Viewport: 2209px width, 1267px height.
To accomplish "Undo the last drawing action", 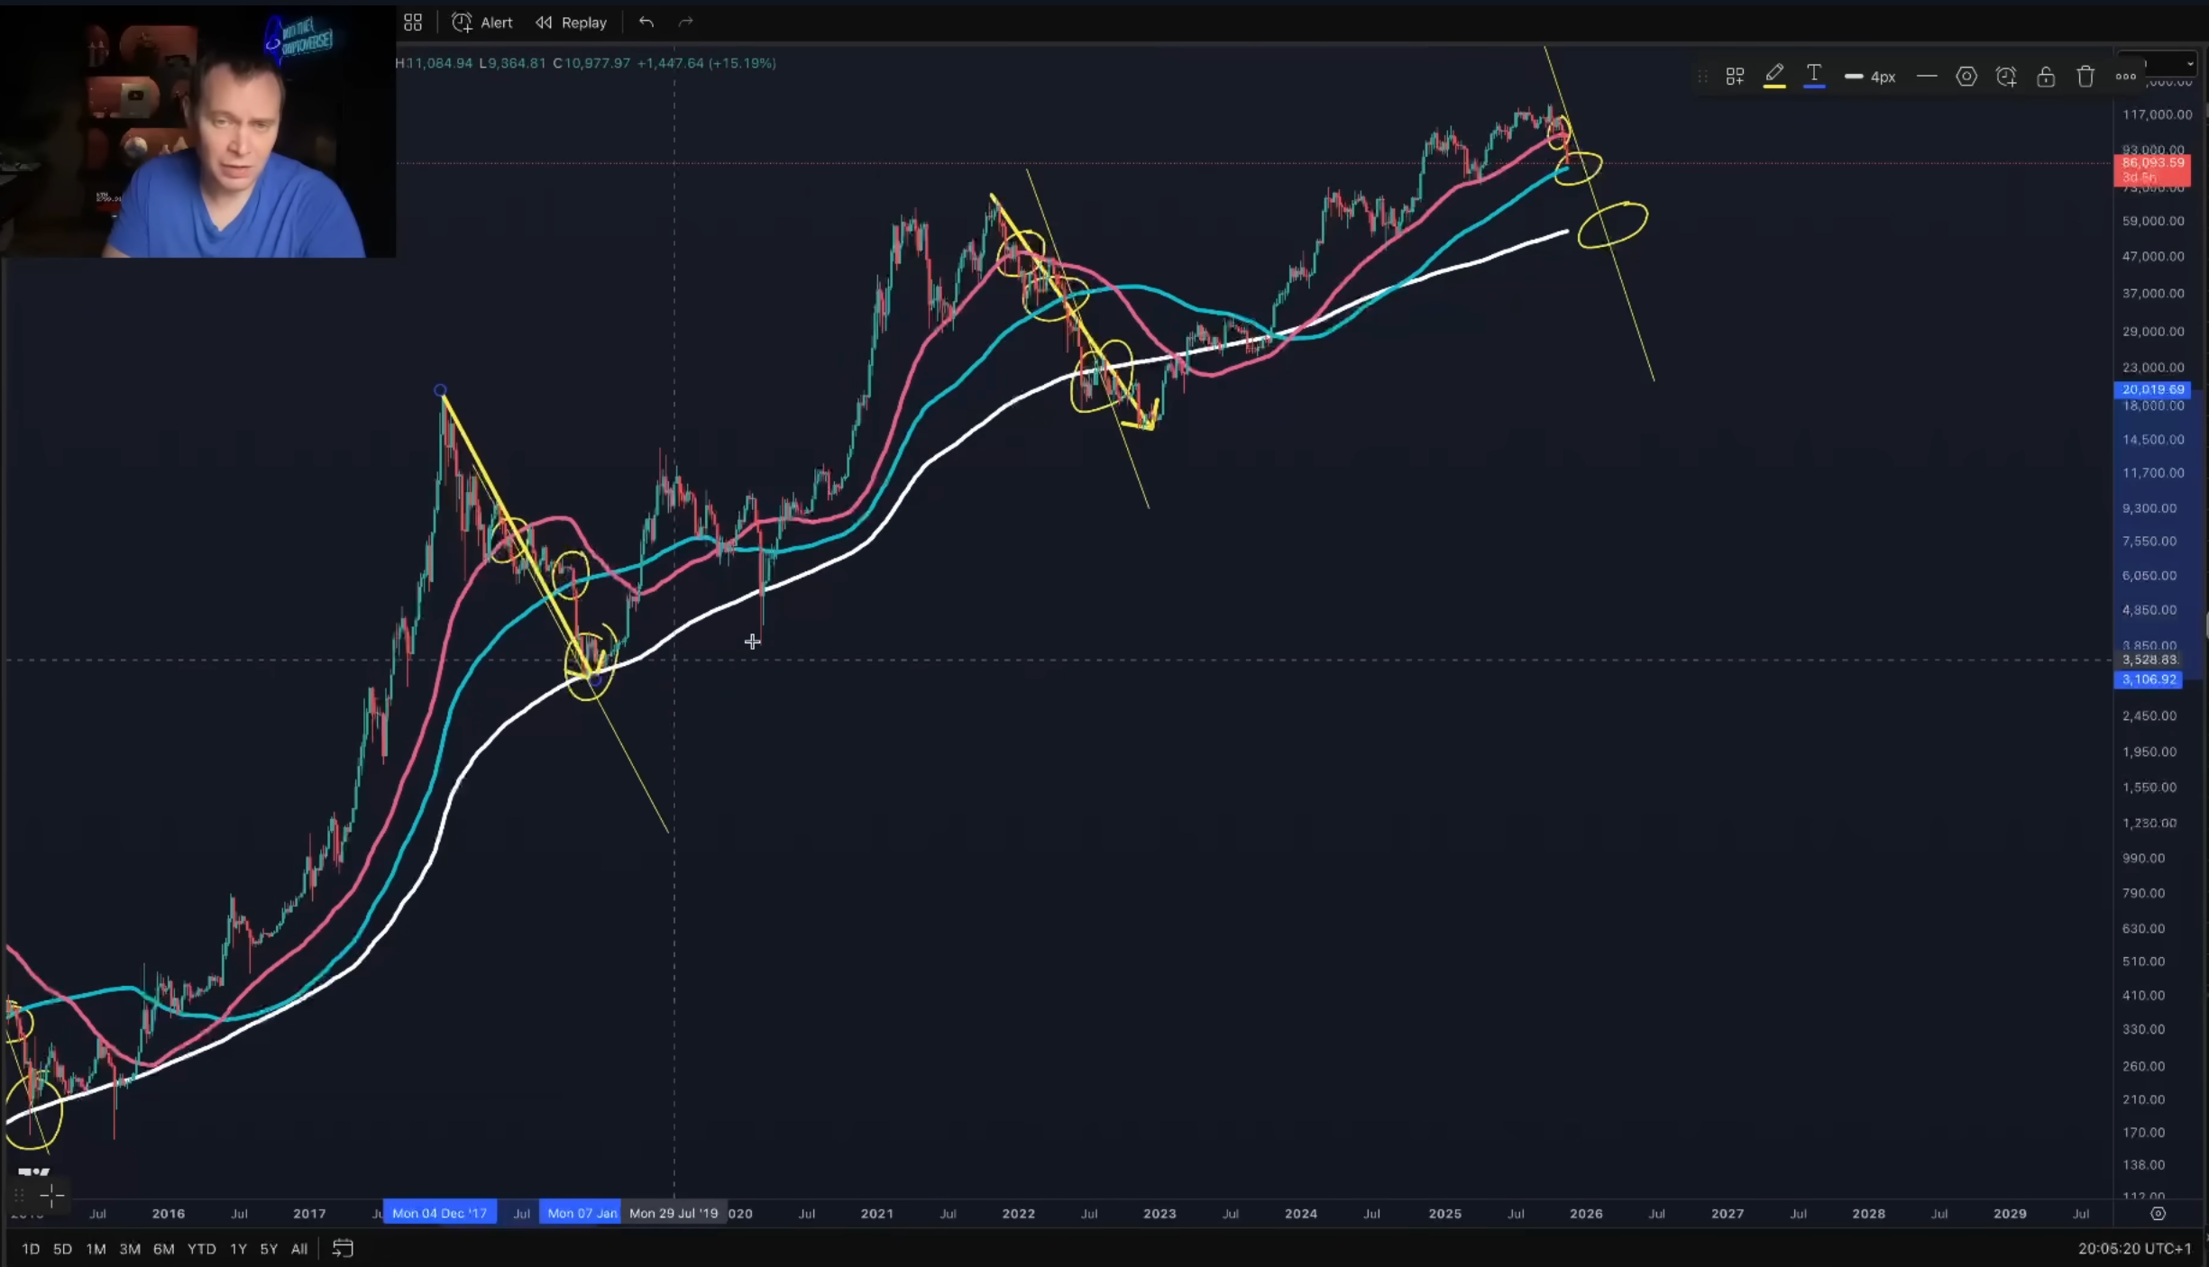I will 646,23.
